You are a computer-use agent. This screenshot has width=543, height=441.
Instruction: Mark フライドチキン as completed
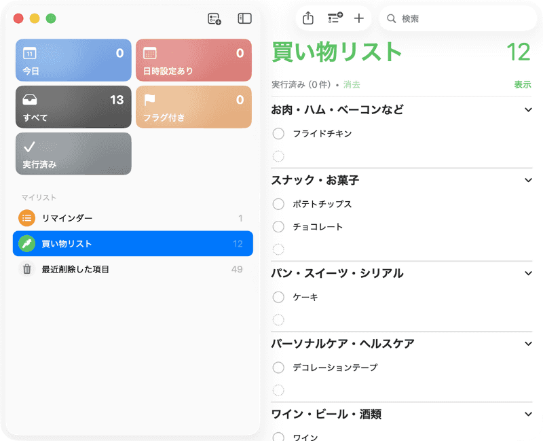[278, 133]
